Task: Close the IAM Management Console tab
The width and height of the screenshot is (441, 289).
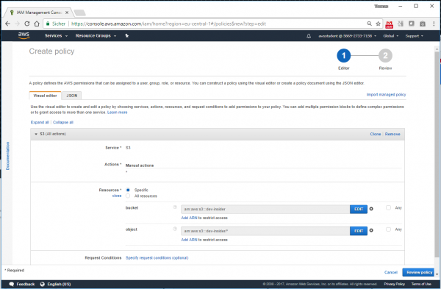Action: click(67, 13)
